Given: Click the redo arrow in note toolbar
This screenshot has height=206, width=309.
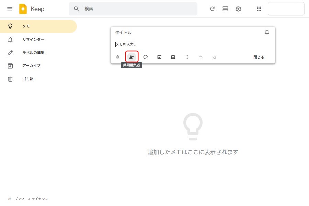Looking at the screenshot, I should (215, 57).
